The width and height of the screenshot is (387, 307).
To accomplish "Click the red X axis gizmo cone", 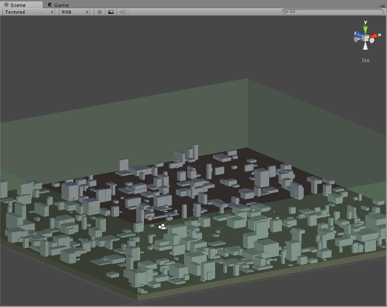I will point(373,36).
